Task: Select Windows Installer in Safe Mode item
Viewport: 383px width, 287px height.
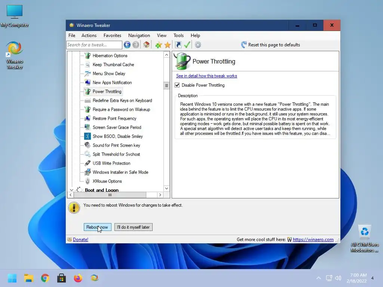Action: [x=120, y=172]
